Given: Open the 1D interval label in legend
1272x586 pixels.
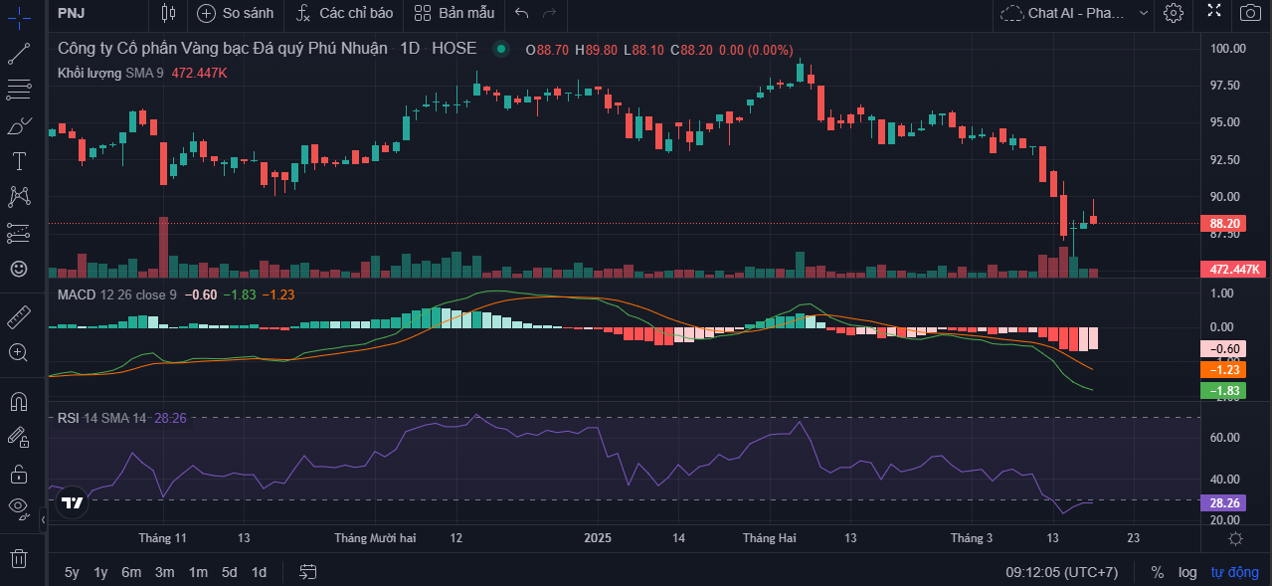Looking at the screenshot, I should click(x=410, y=49).
